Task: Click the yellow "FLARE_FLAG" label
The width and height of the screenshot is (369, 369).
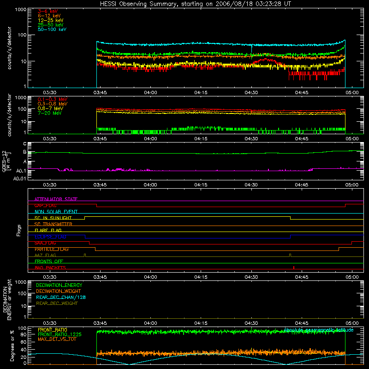Action: click(x=48, y=230)
